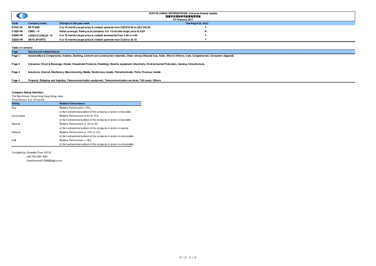Click the 'Relative Performance' column header

(72, 104)
